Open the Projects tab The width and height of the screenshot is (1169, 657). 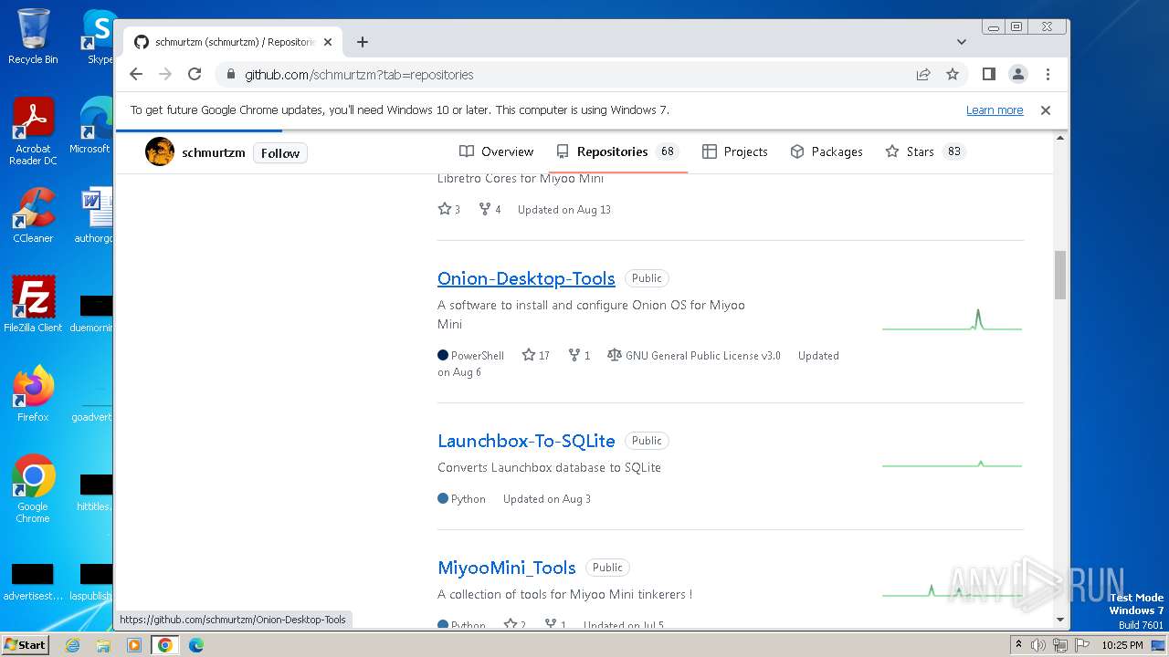coord(735,151)
